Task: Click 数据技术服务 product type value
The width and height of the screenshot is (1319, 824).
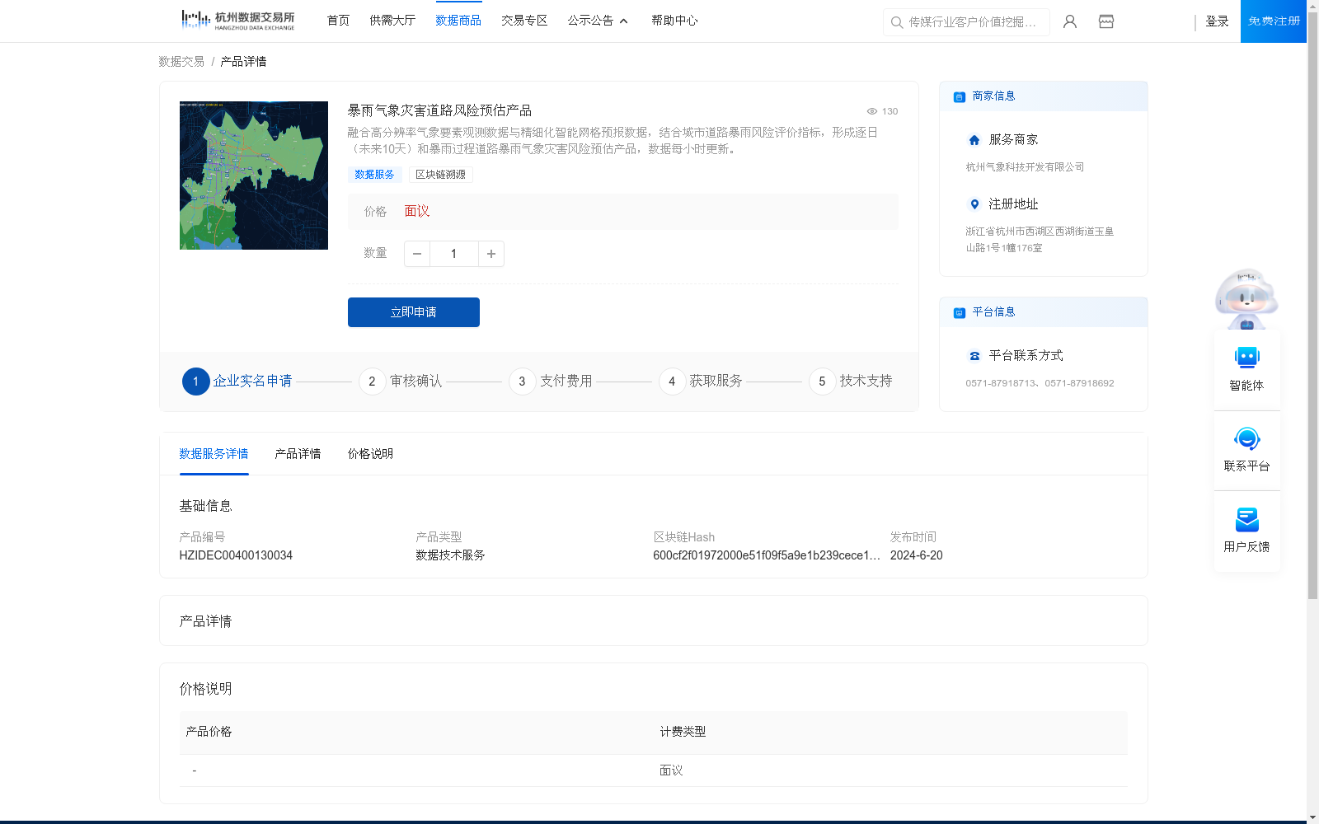Action: click(450, 555)
